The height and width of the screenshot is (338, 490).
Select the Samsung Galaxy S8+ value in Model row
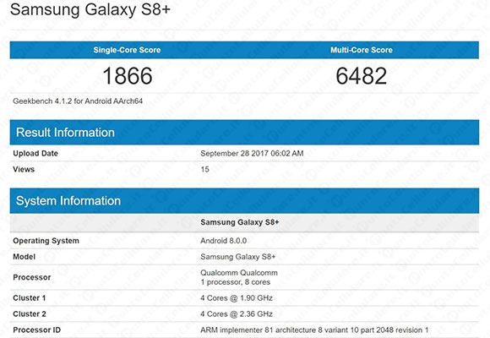click(x=238, y=257)
